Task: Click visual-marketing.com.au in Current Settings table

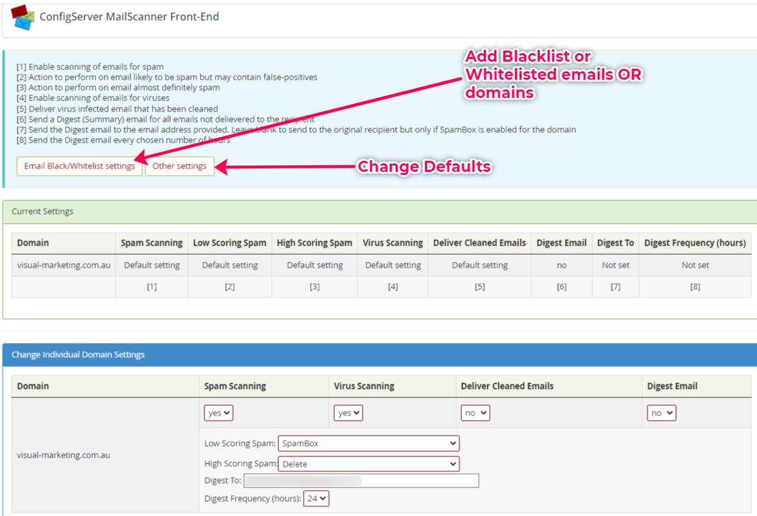Action: coord(64,265)
